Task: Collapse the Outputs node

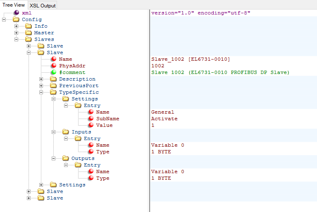Action: coord(54,158)
